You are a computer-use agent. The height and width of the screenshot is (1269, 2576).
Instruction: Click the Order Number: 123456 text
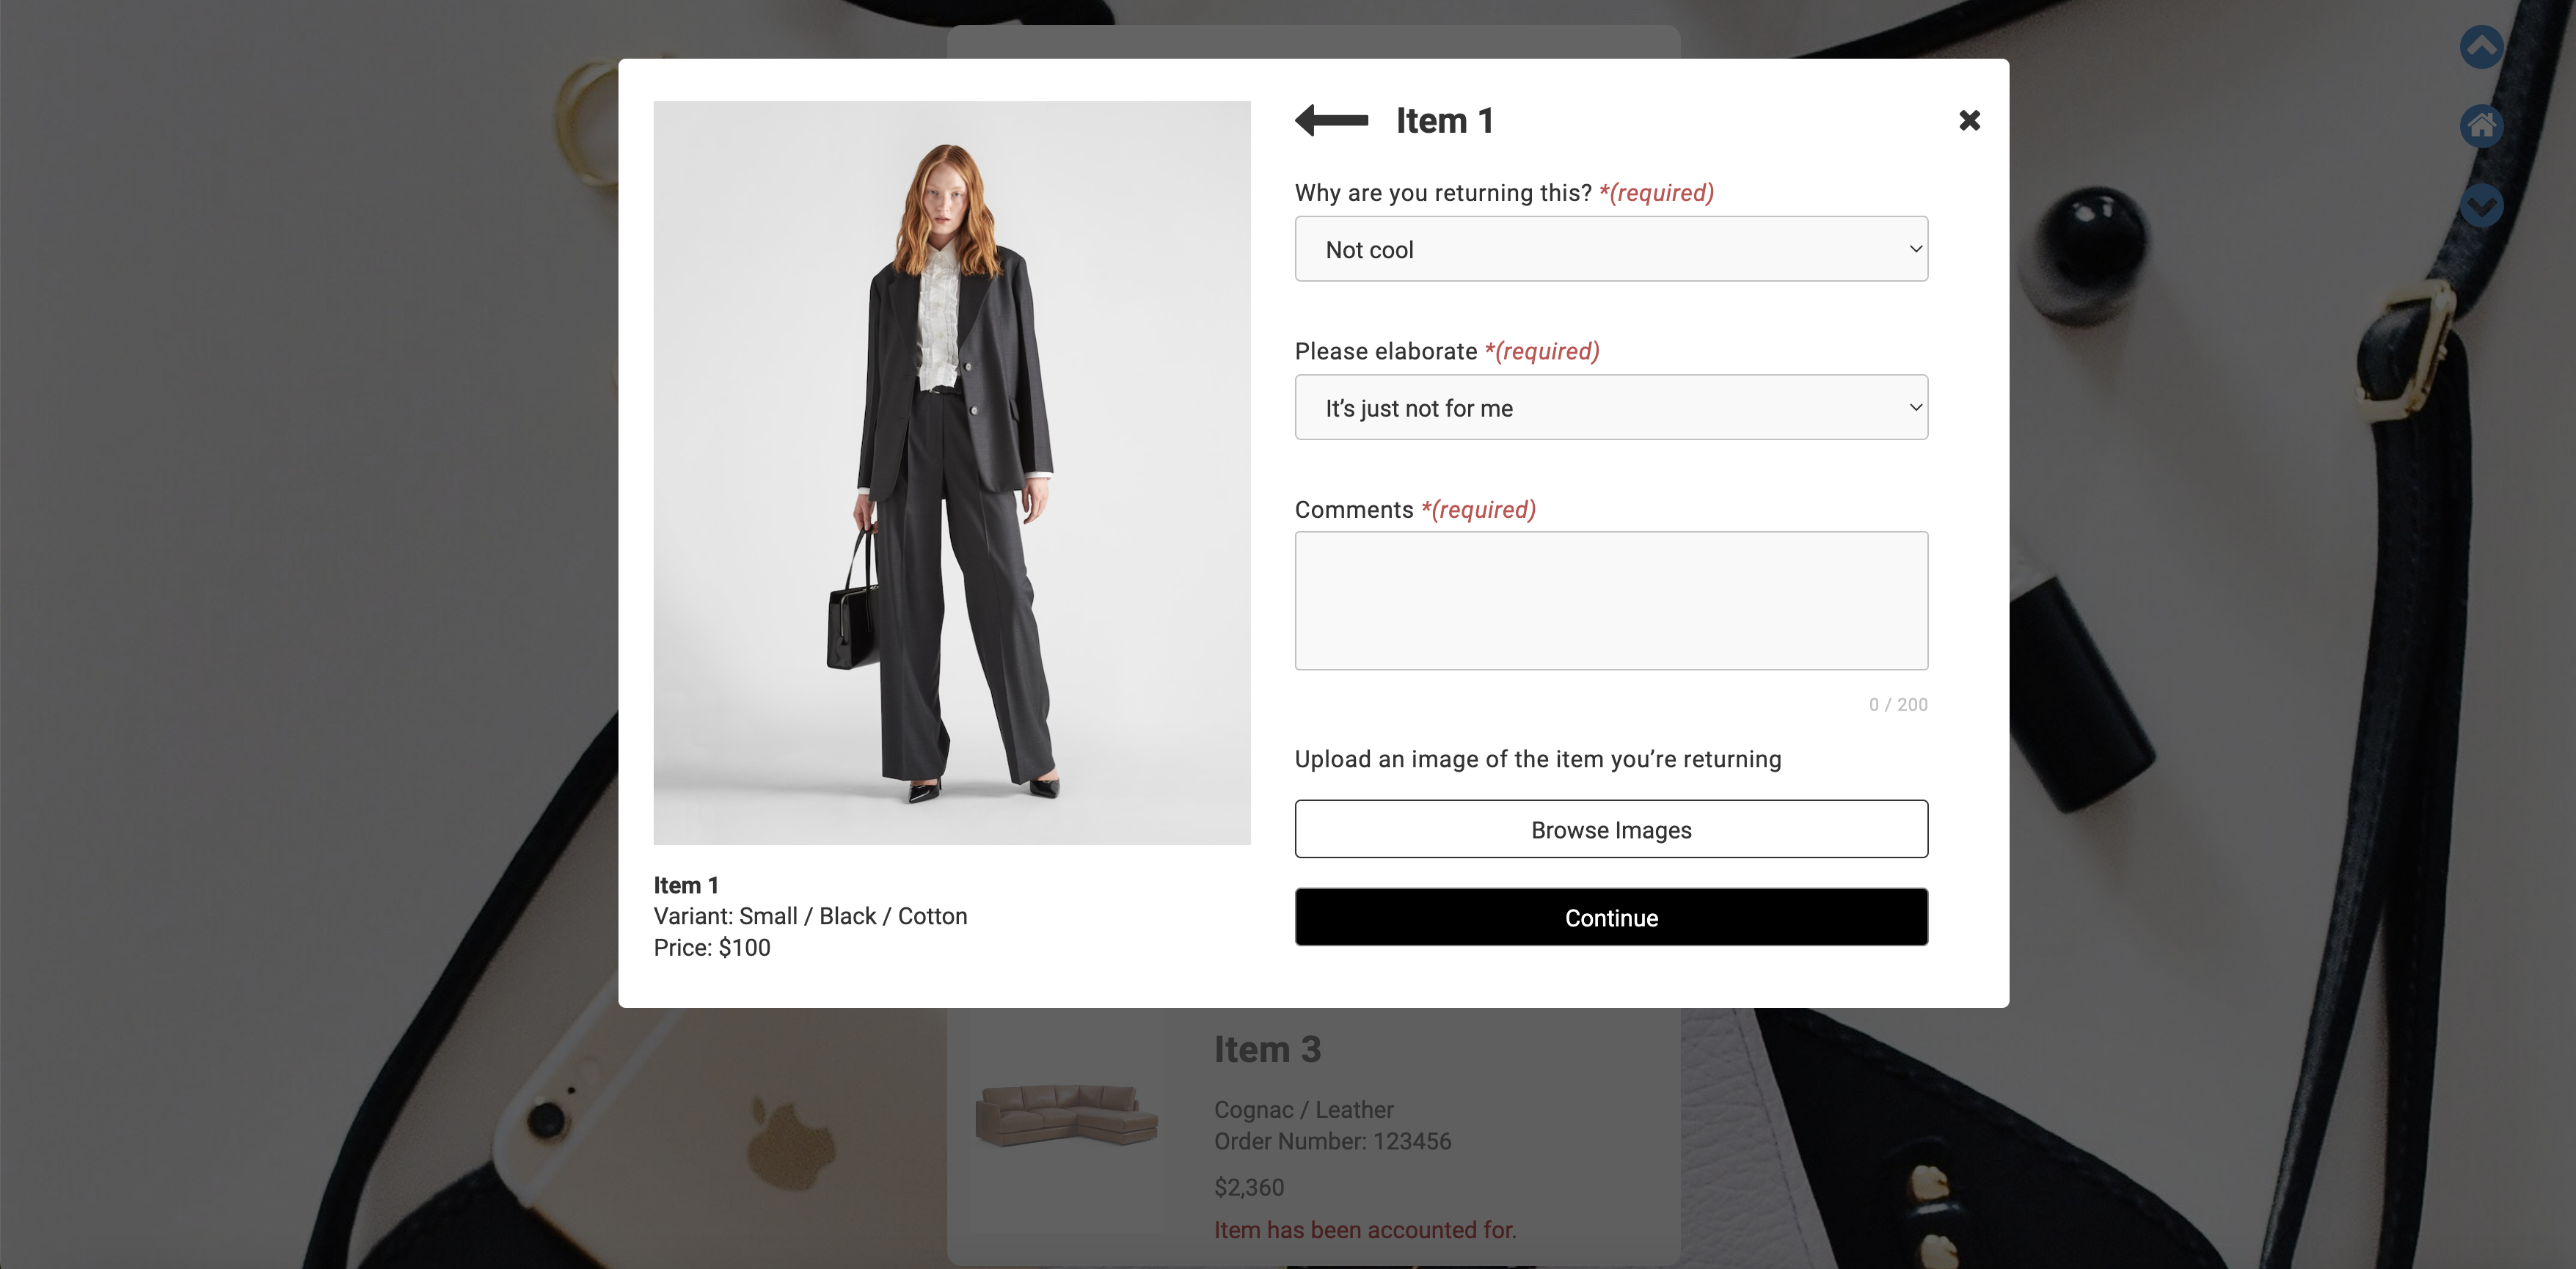coord(1332,1141)
